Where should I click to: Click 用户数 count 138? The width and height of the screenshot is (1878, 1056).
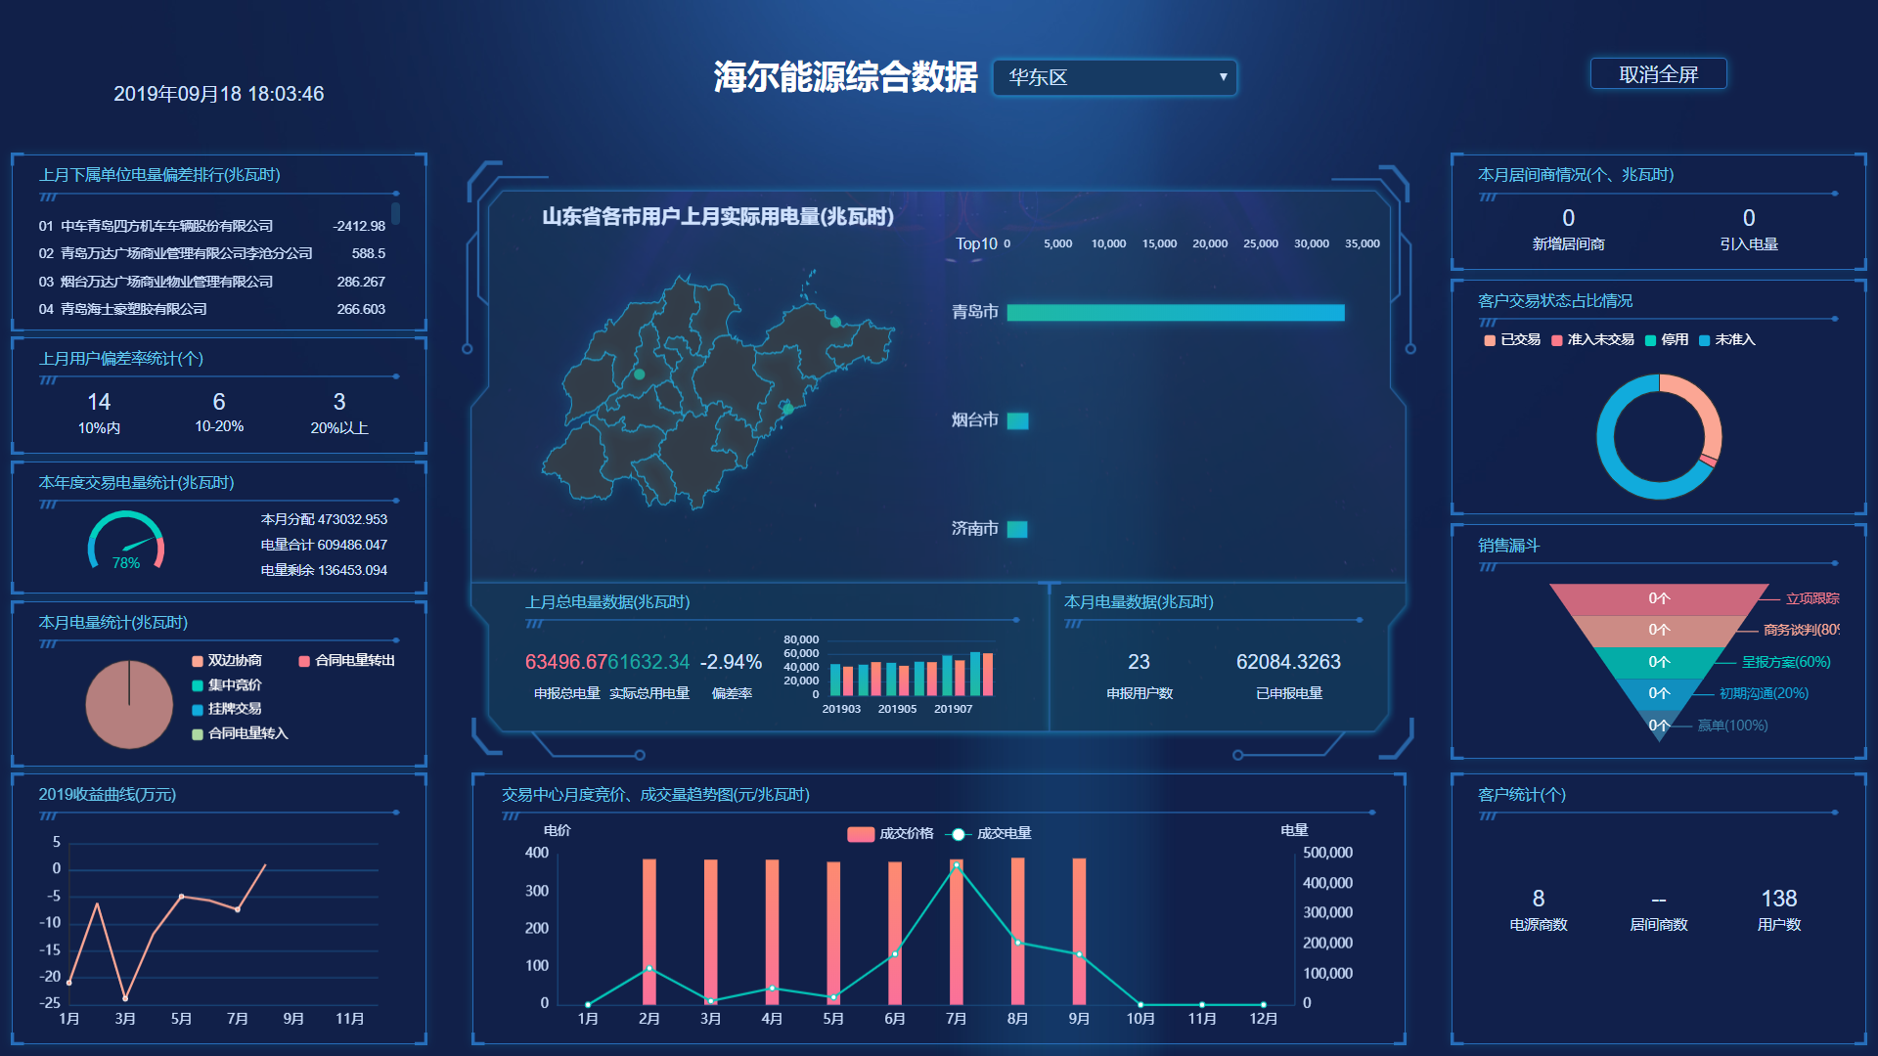[x=1779, y=899]
